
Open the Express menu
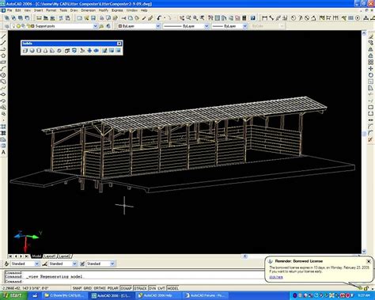[117, 10]
